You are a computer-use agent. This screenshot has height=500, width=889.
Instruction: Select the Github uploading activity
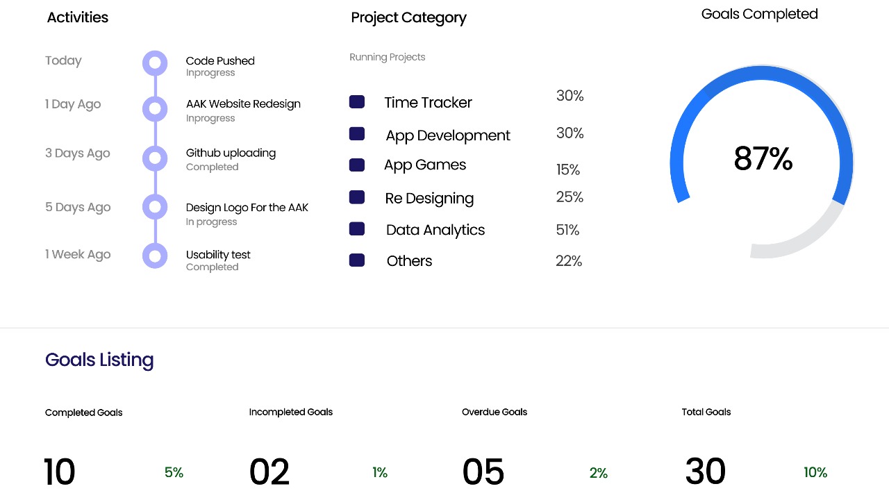click(231, 153)
